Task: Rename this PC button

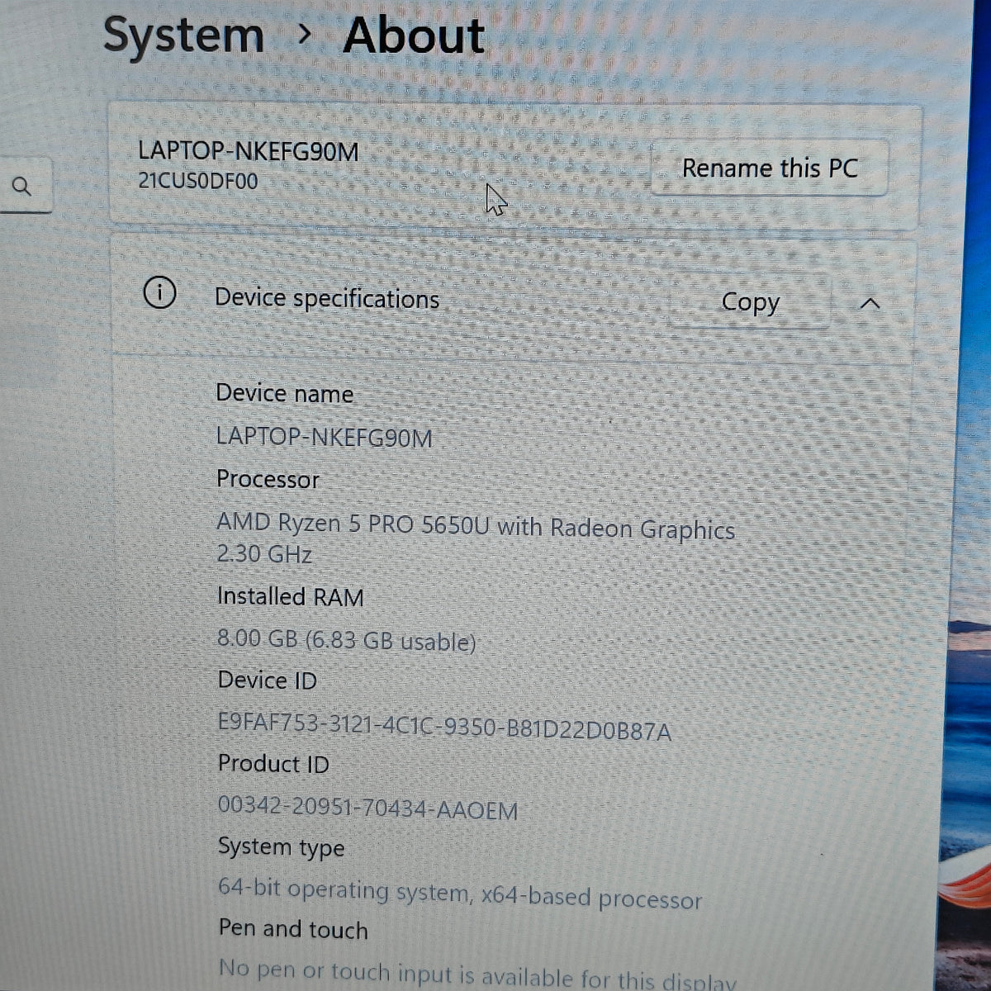Action: click(x=769, y=168)
